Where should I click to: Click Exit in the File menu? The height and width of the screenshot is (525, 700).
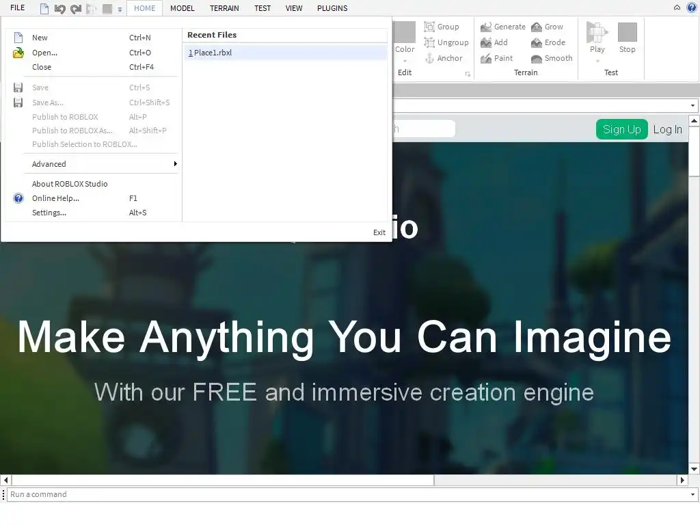379,232
